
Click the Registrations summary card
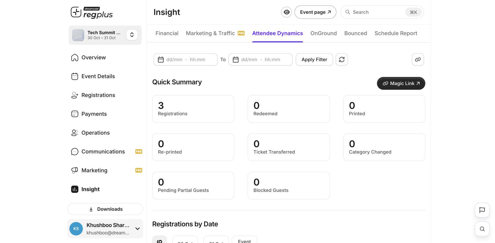click(193, 109)
